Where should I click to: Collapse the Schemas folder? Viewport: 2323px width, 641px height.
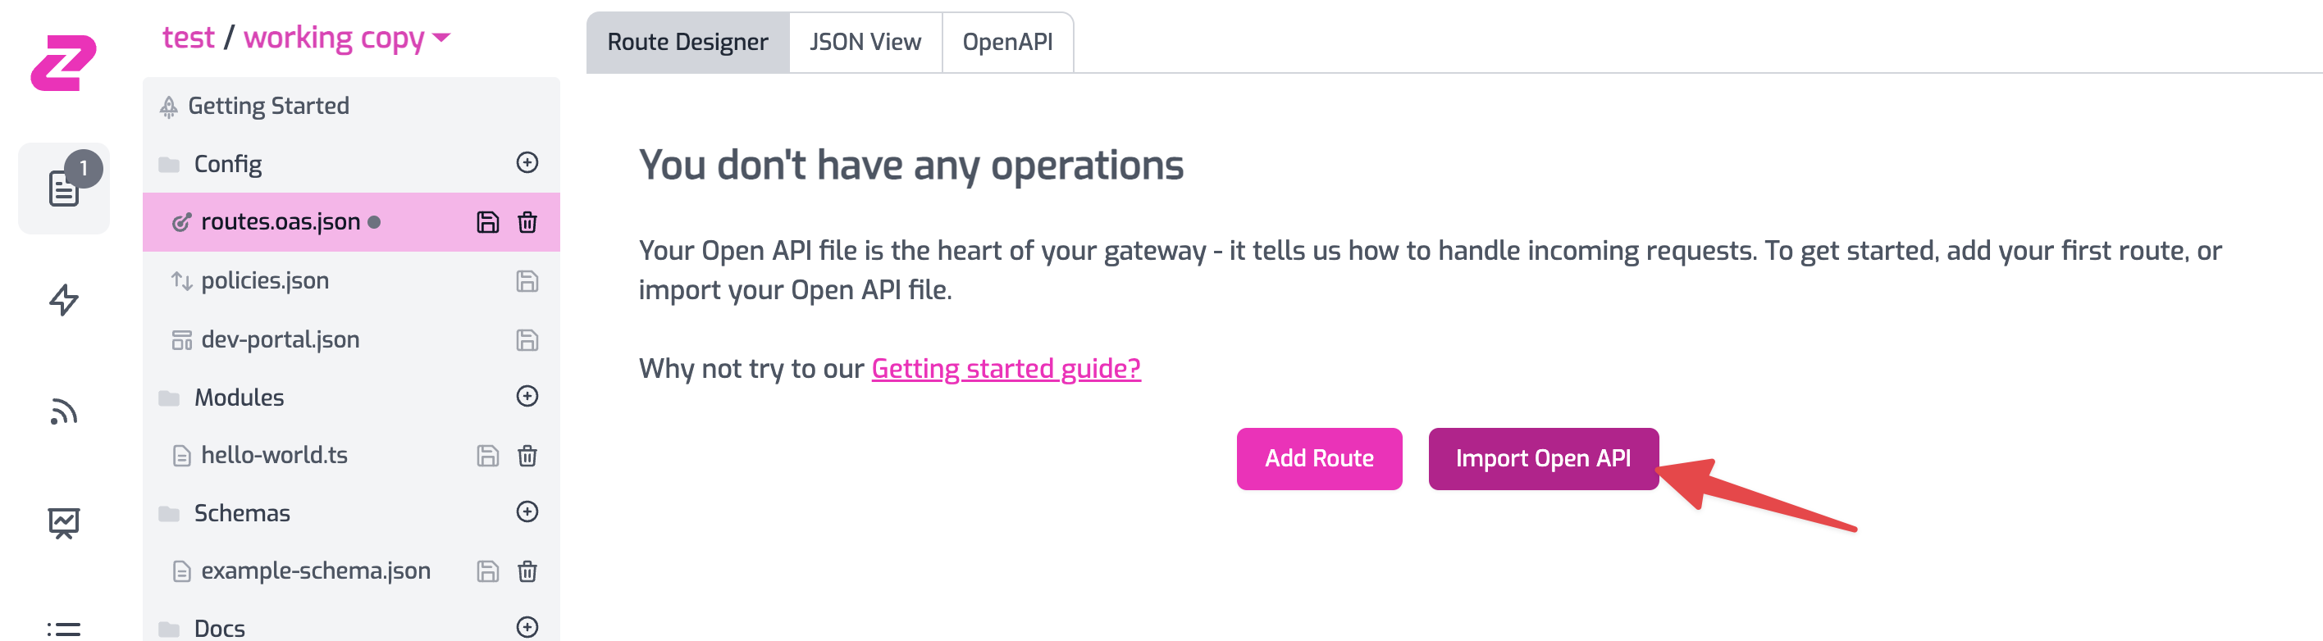pos(242,513)
